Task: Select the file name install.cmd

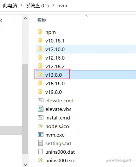Action: (x=58, y=118)
